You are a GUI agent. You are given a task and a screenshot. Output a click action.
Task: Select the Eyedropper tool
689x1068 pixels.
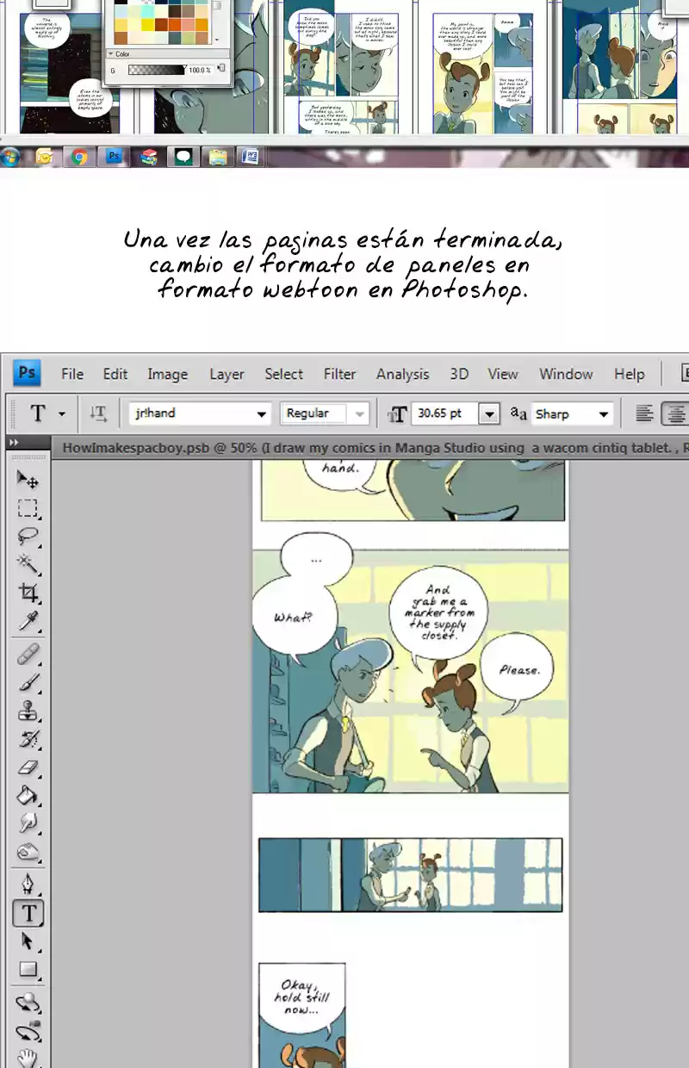pyautogui.click(x=28, y=621)
